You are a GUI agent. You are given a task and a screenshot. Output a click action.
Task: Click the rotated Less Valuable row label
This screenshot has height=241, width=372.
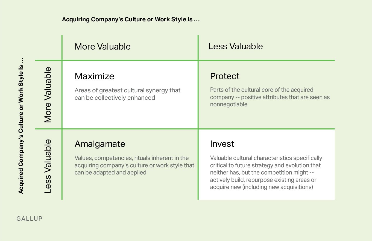pos(48,166)
